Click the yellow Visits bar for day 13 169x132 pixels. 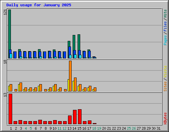point(68,85)
